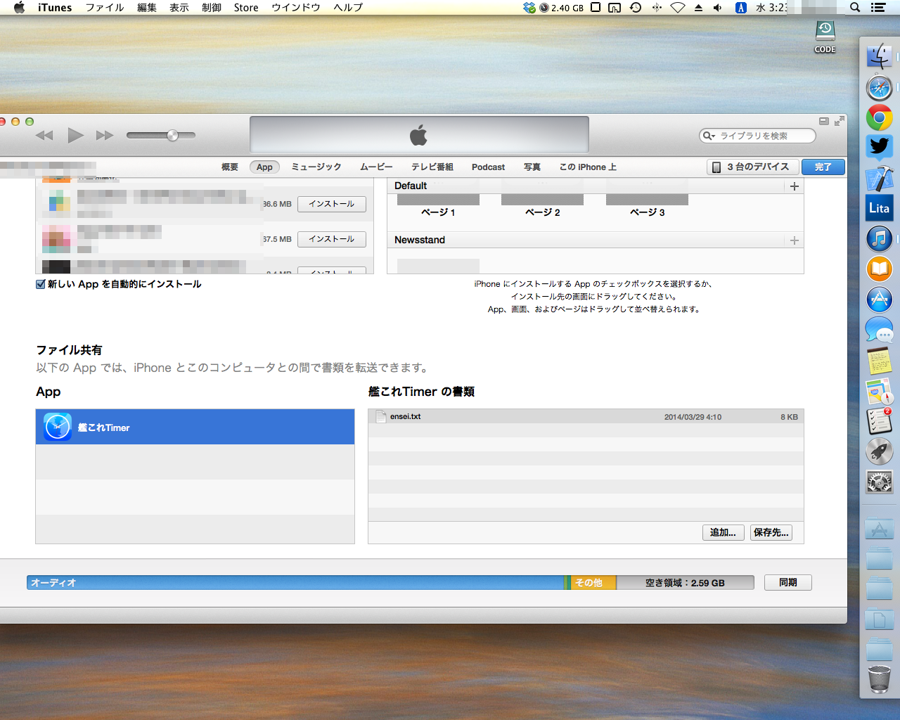This screenshot has height=720, width=900.
Task: Open the Lita app in the Dock
Action: click(879, 208)
